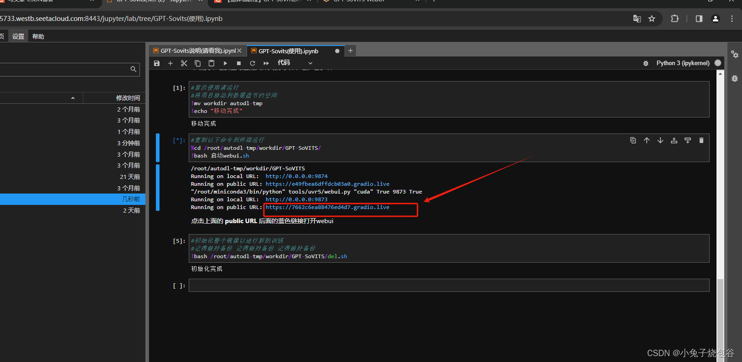The width and height of the screenshot is (742, 362).
Task: Close the GPT-Sovits说明(请看我).ipynb tab
Action: click(x=239, y=51)
